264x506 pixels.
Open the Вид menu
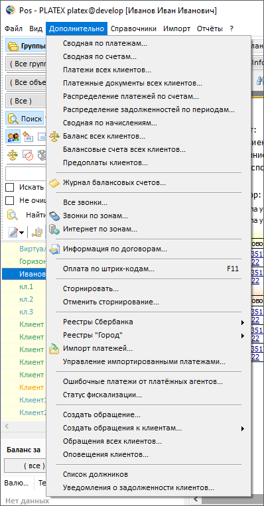click(36, 29)
